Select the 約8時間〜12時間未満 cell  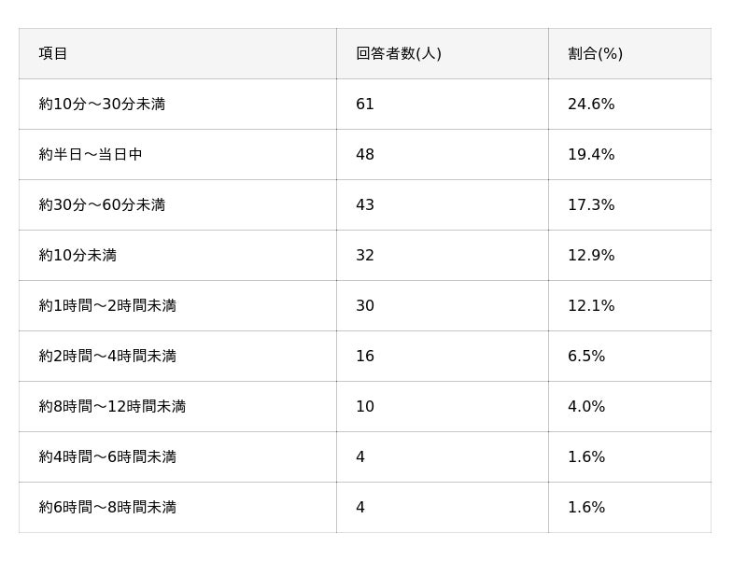pyautogui.click(x=112, y=407)
